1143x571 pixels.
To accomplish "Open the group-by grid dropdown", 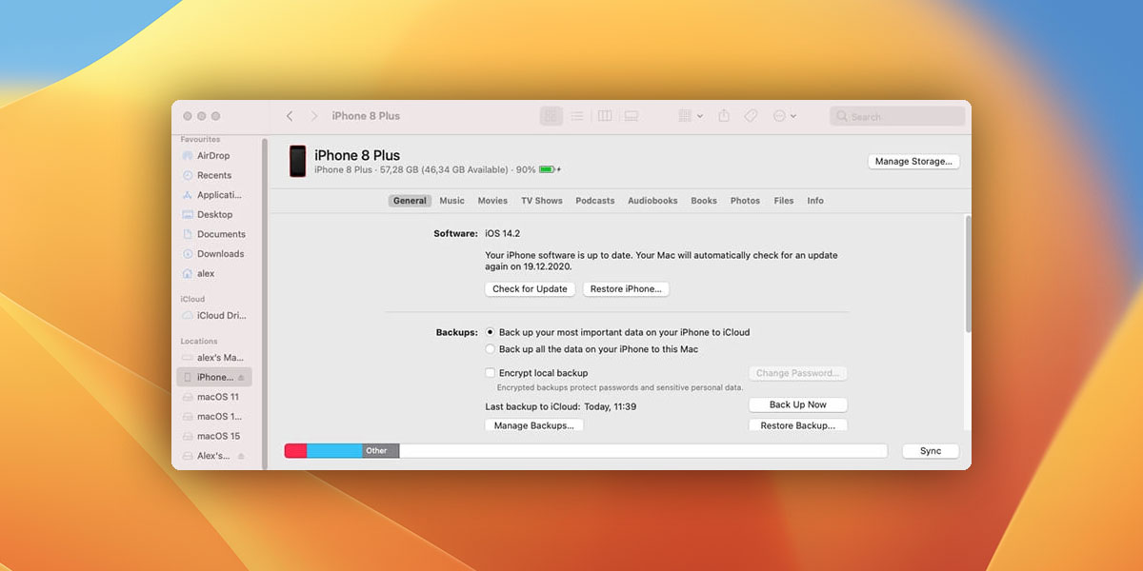I will click(691, 116).
